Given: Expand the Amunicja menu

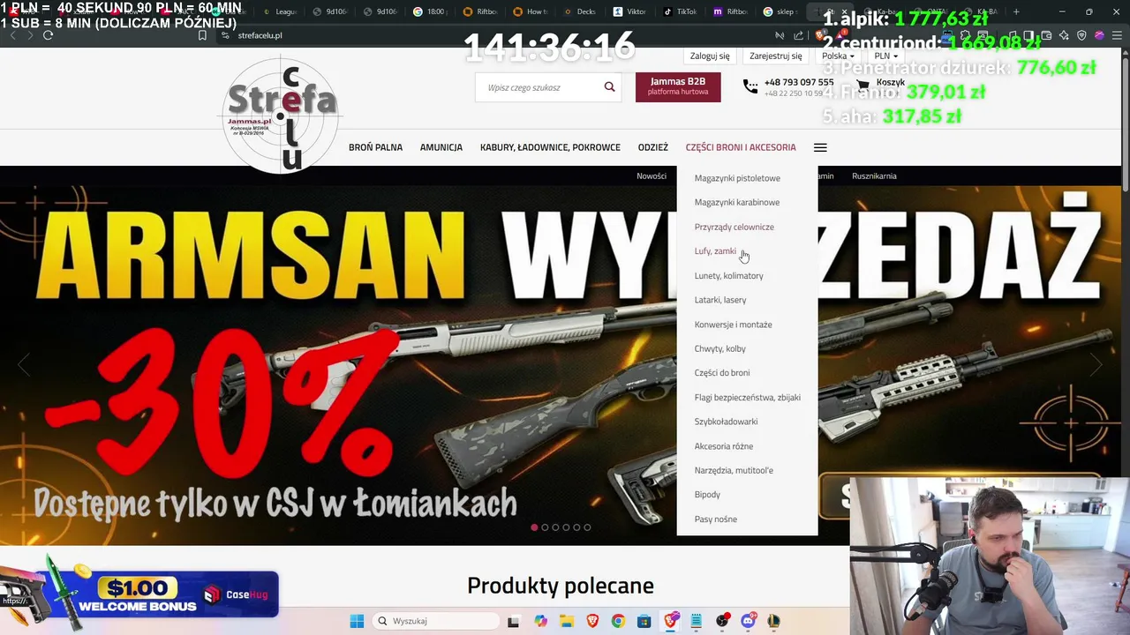Looking at the screenshot, I should (x=441, y=147).
